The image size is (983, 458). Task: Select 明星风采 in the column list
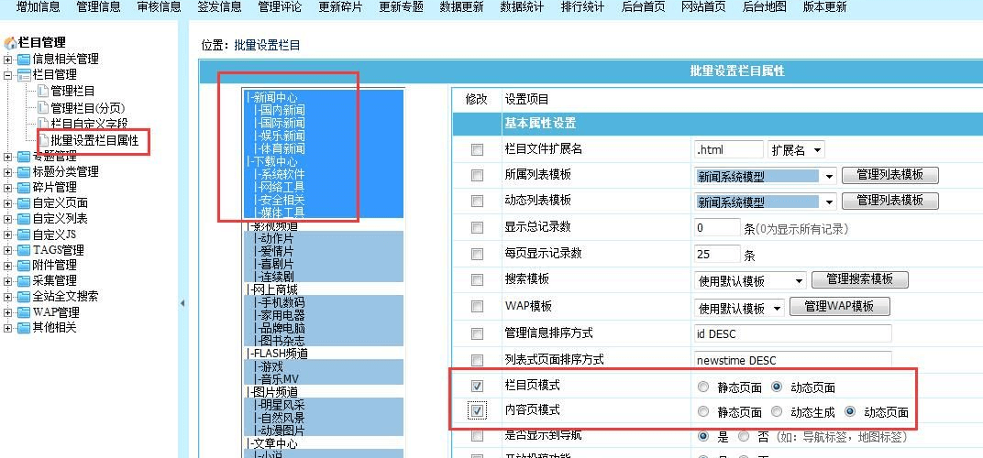[282, 406]
